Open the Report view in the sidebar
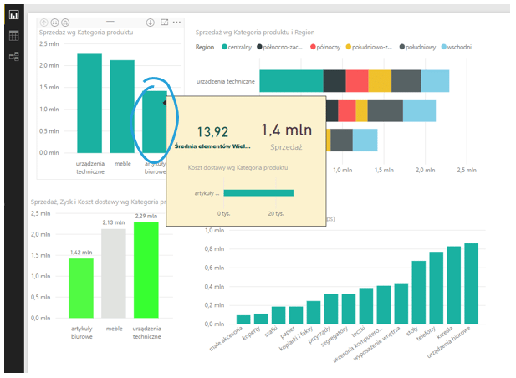This screenshot has width=516, height=378. coord(13,15)
